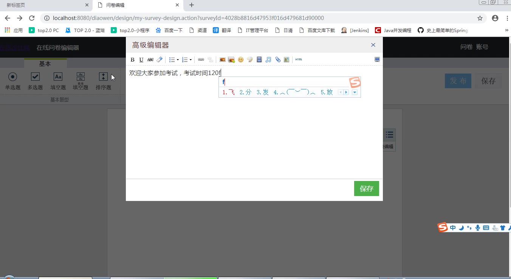Insert a single image into the editor

pyautogui.click(x=223, y=60)
